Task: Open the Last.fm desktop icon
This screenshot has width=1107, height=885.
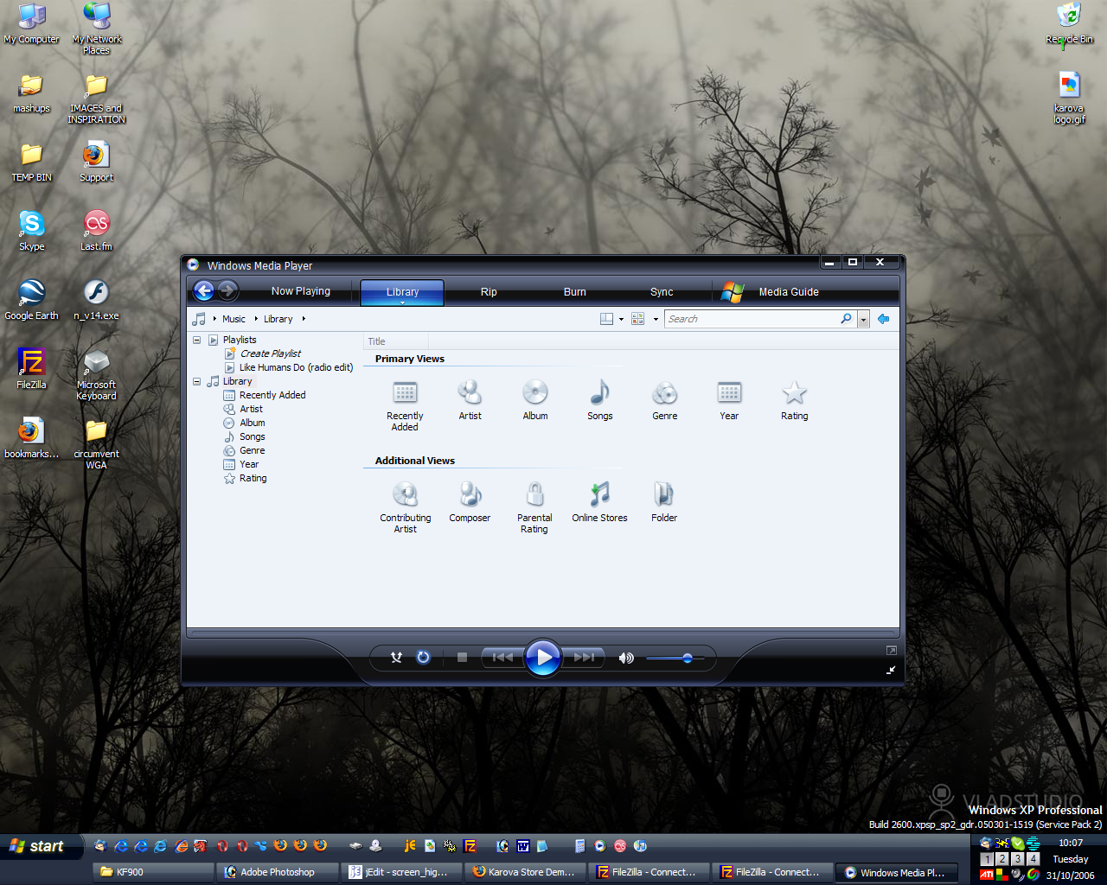Action: (96, 231)
